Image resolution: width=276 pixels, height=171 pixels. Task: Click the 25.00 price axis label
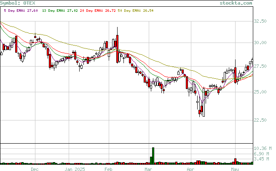pyautogui.click(x=260, y=92)
